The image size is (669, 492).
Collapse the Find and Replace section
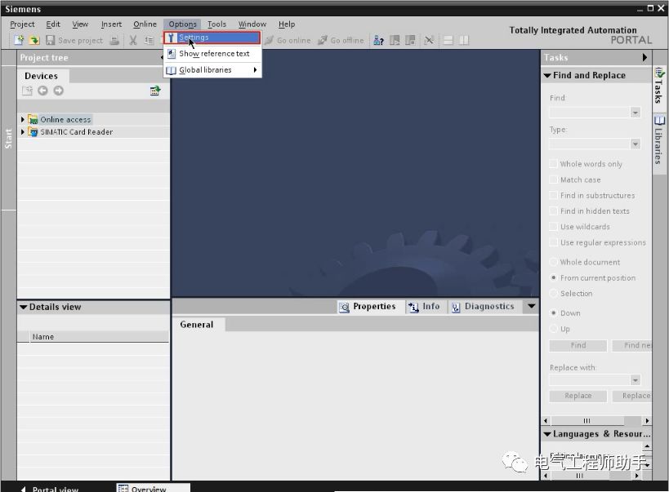pos(547,75)
